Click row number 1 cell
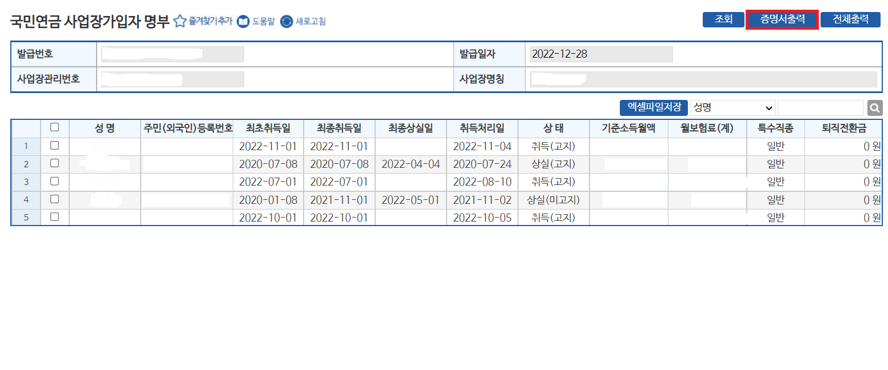This screenshot has width=888, height=370. pyautogui.click(x=26, y=146)
